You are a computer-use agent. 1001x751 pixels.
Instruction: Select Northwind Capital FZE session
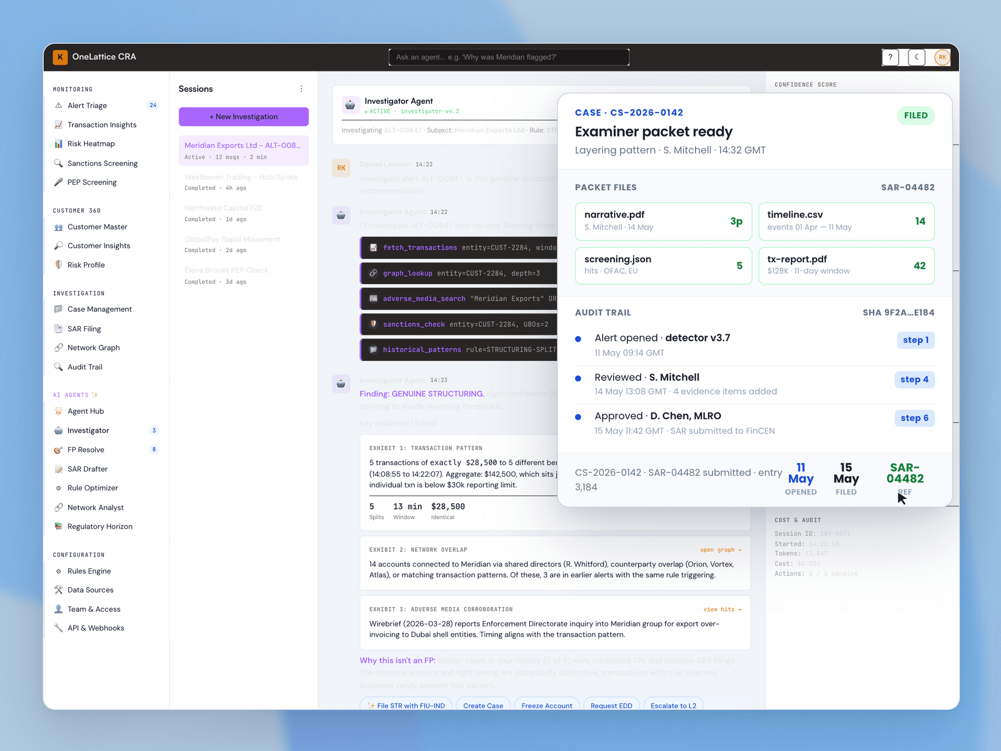(243, 213)
